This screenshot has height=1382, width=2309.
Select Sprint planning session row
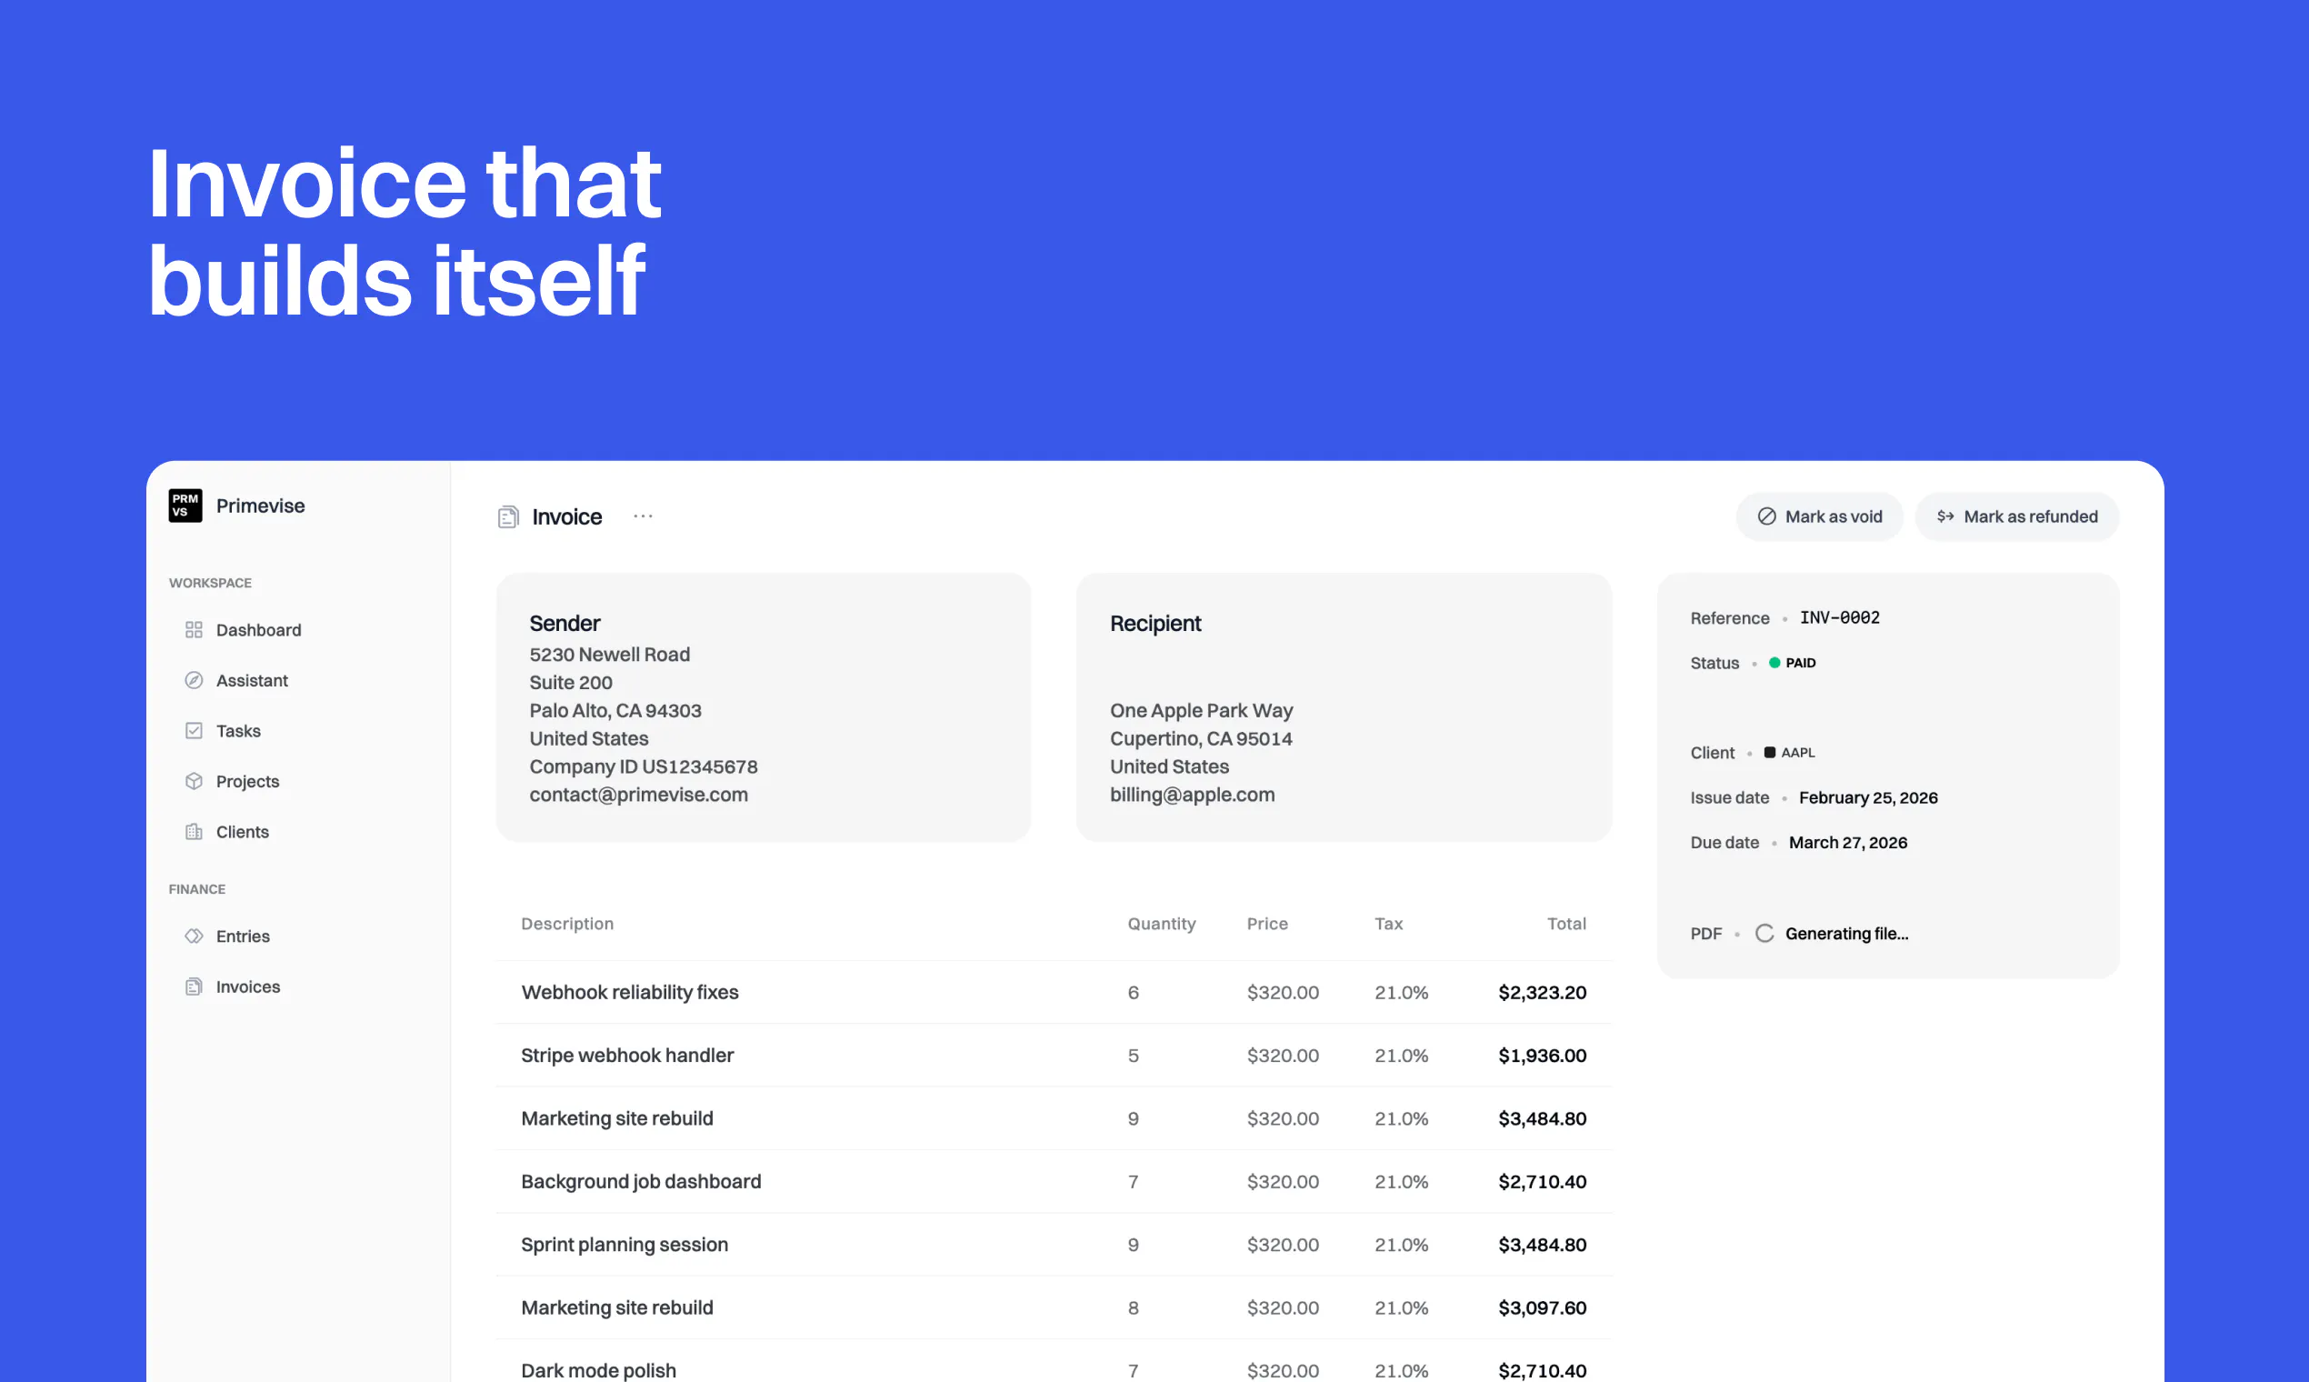[1053, 1245]
